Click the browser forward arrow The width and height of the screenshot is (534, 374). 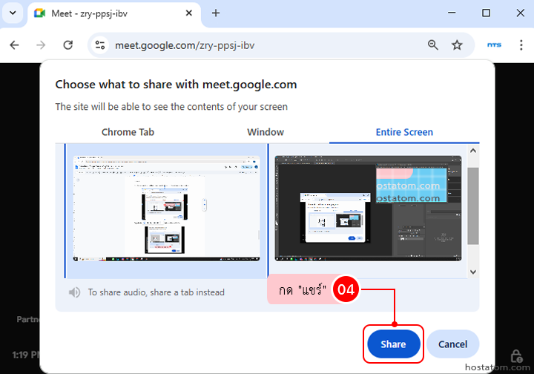click(41, 45)
